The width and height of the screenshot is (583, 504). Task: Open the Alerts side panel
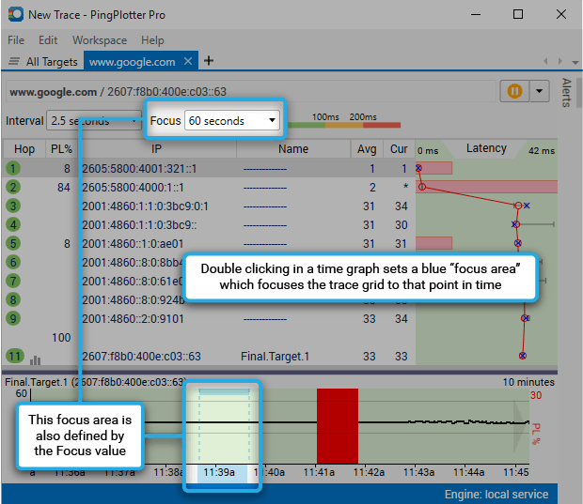pyautogui.click(x=566, y=94)
